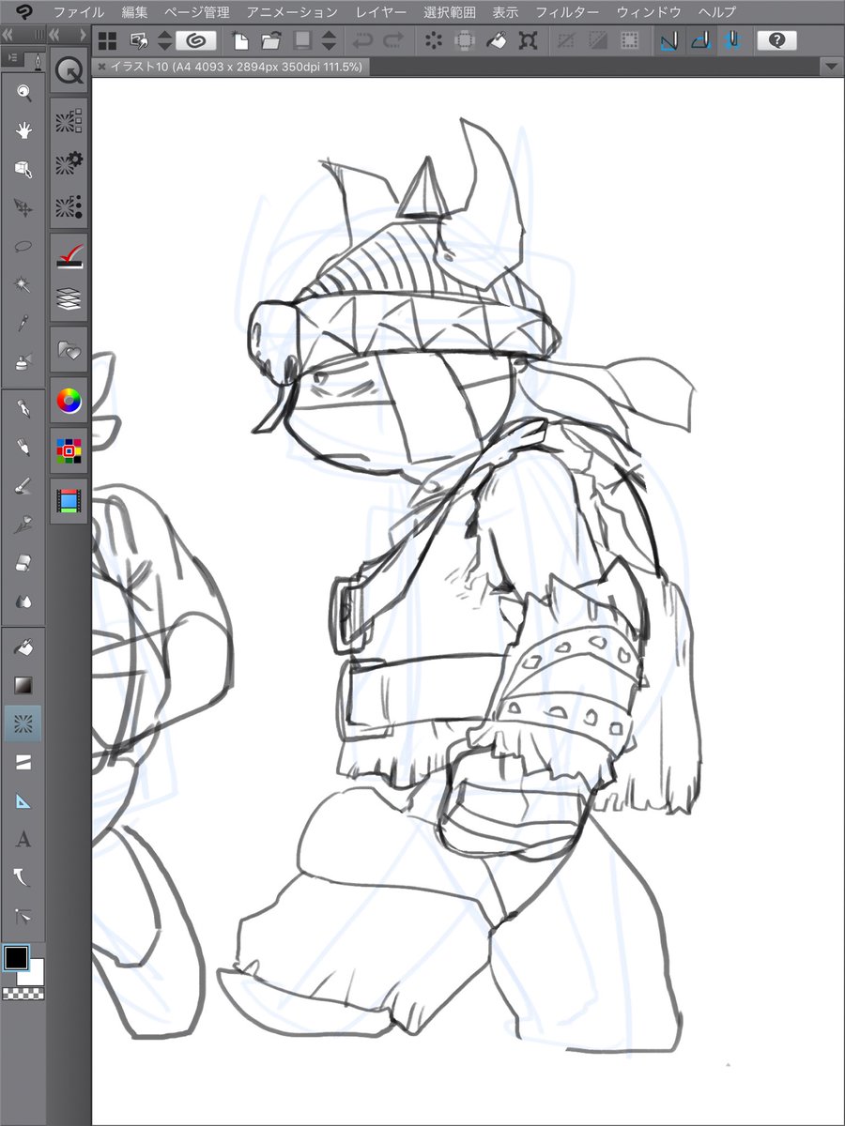Select the black main color swatch

[16, 957]
